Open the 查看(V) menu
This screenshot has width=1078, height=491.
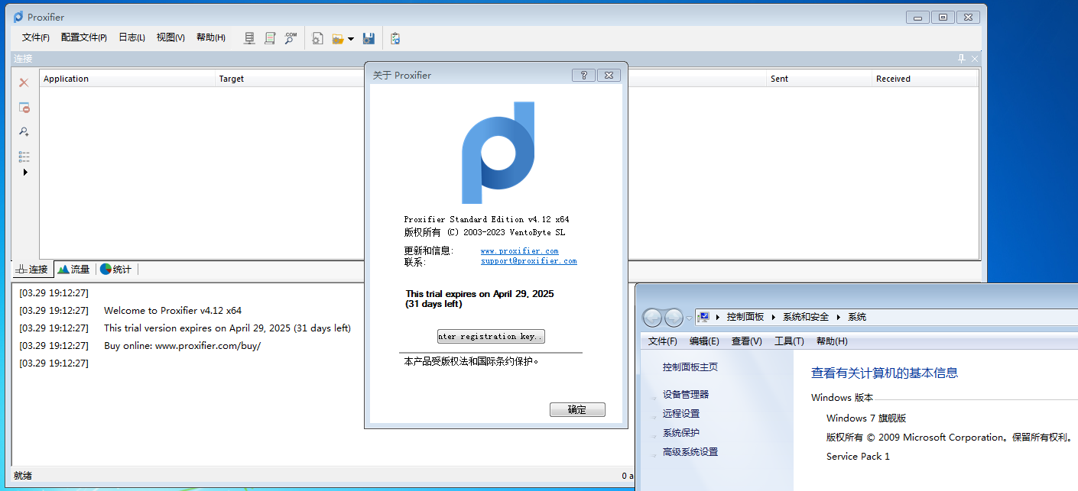[747, 341]
